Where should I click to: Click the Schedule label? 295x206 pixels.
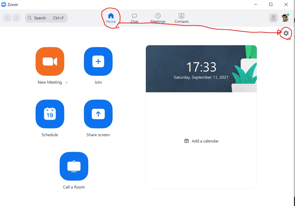pos(50,135)
